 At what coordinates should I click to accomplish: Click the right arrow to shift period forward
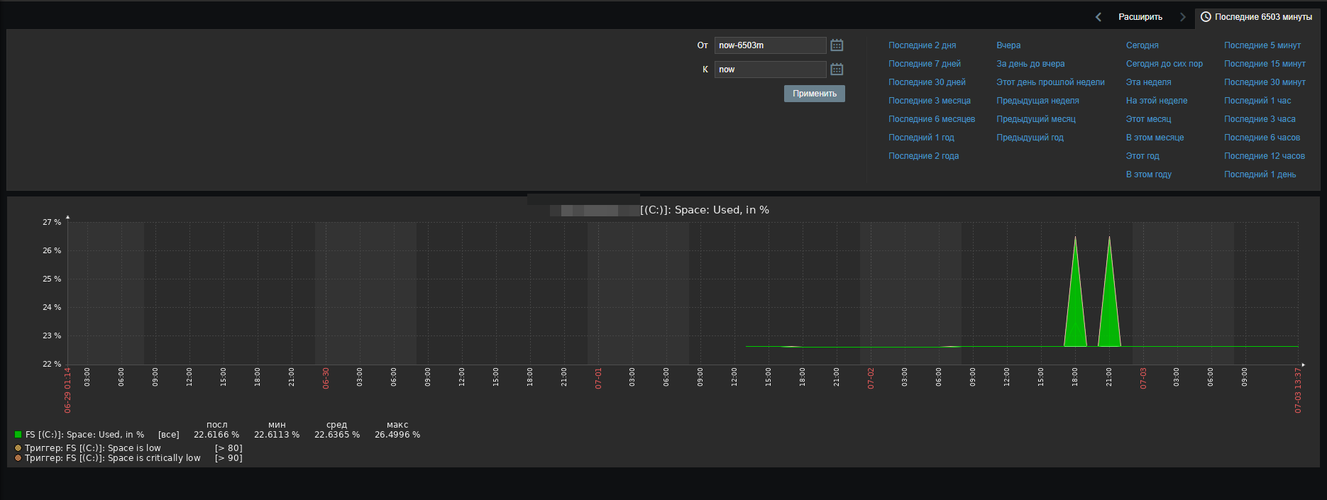[x=1182, y=17]
